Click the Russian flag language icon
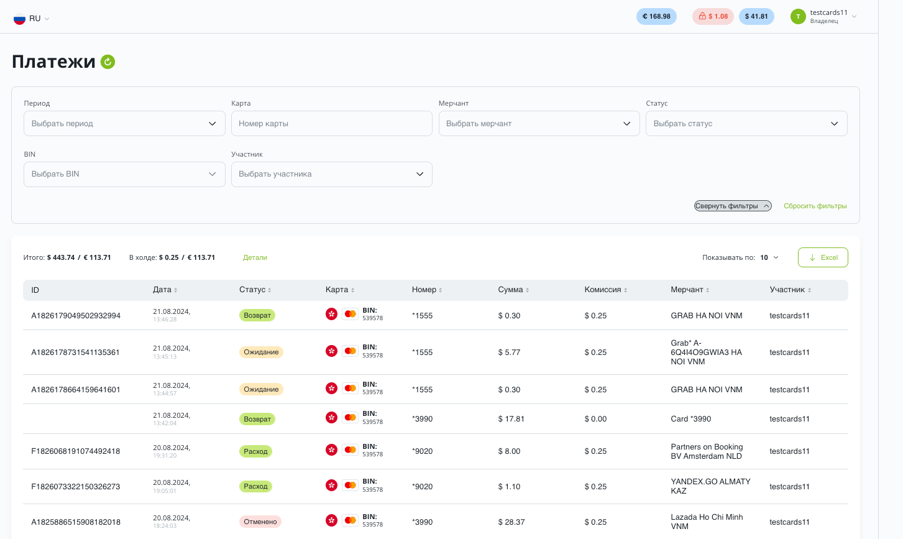 20,19
